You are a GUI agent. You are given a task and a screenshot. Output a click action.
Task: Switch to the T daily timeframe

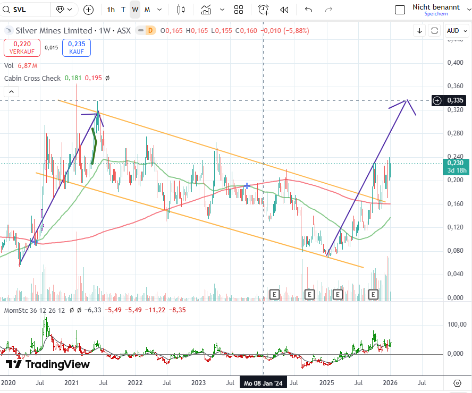(x=123, y=10)
